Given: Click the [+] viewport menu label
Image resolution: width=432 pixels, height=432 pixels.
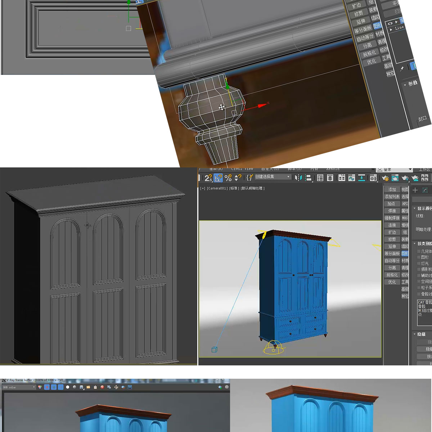Looking at the screenshot, I should [203, 188].
